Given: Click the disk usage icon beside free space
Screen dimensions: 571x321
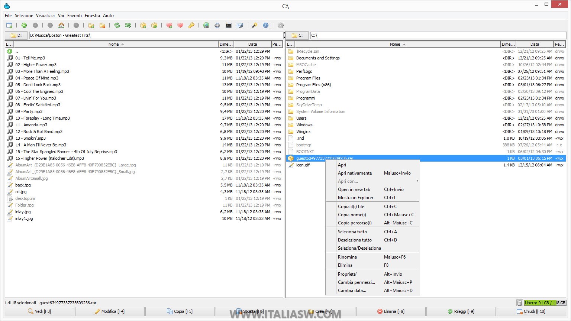Looking at the screenshot, I should coord(519,303).
